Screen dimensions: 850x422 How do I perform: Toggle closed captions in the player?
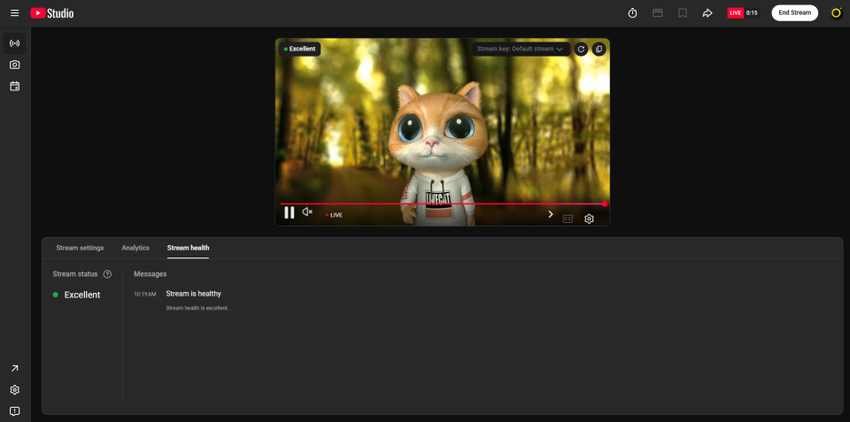coord(568,219)
